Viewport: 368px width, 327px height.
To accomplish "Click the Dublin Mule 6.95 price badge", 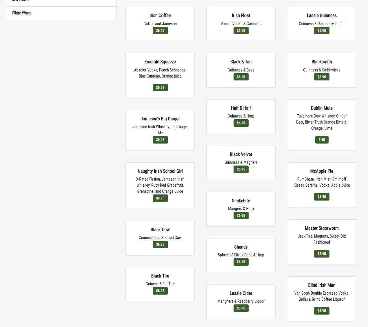I will (x=321, y=140).
